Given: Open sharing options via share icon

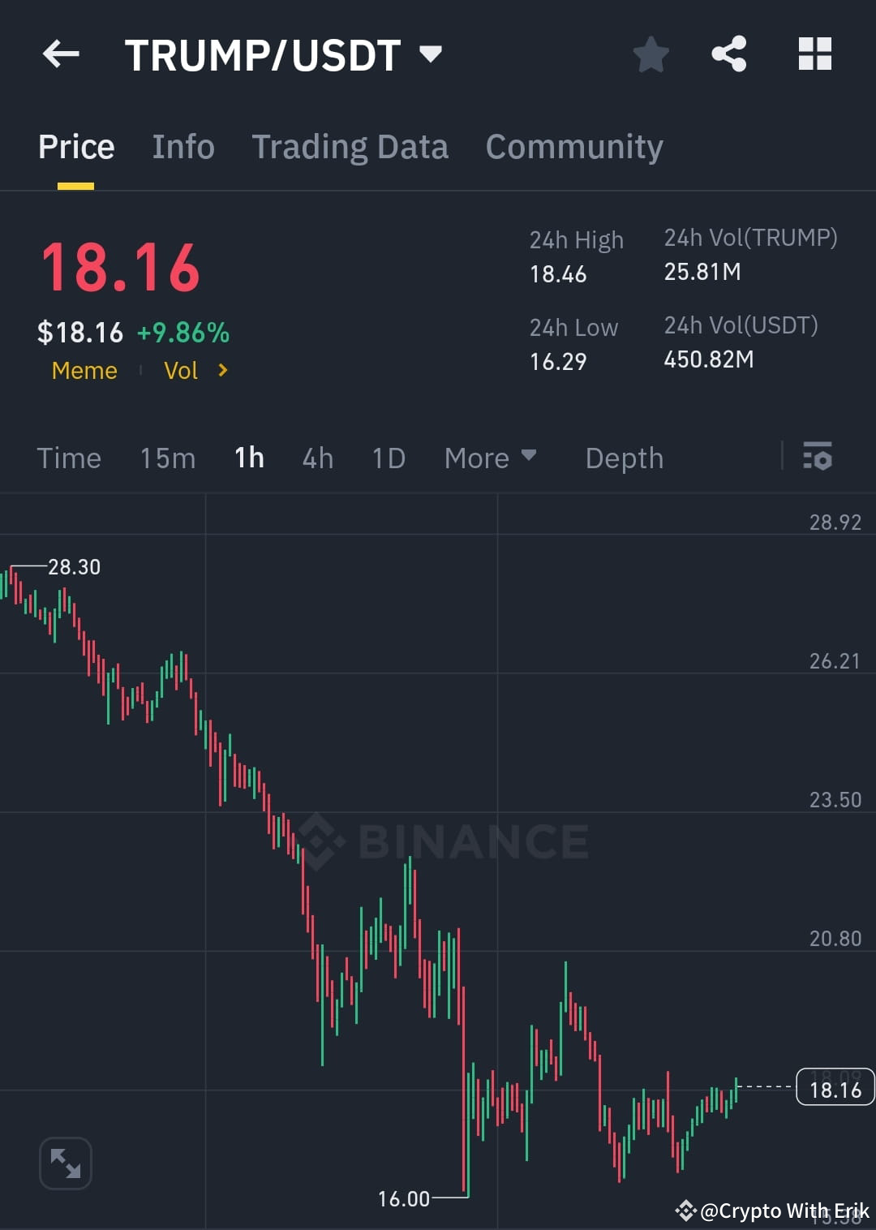Looking at the screenshot, I should (728, 54).
